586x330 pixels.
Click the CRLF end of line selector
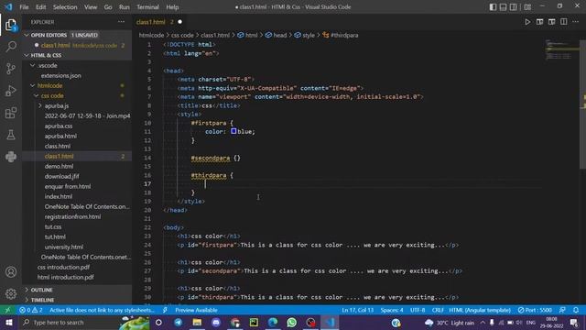pyautogui.click(x=438, y=310)
